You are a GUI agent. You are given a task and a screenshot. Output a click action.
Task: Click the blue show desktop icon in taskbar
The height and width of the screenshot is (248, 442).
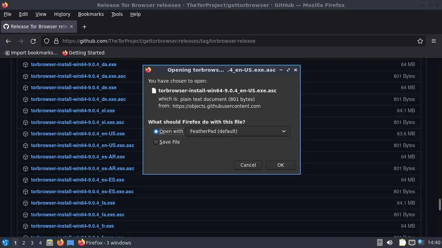[70, 242]
